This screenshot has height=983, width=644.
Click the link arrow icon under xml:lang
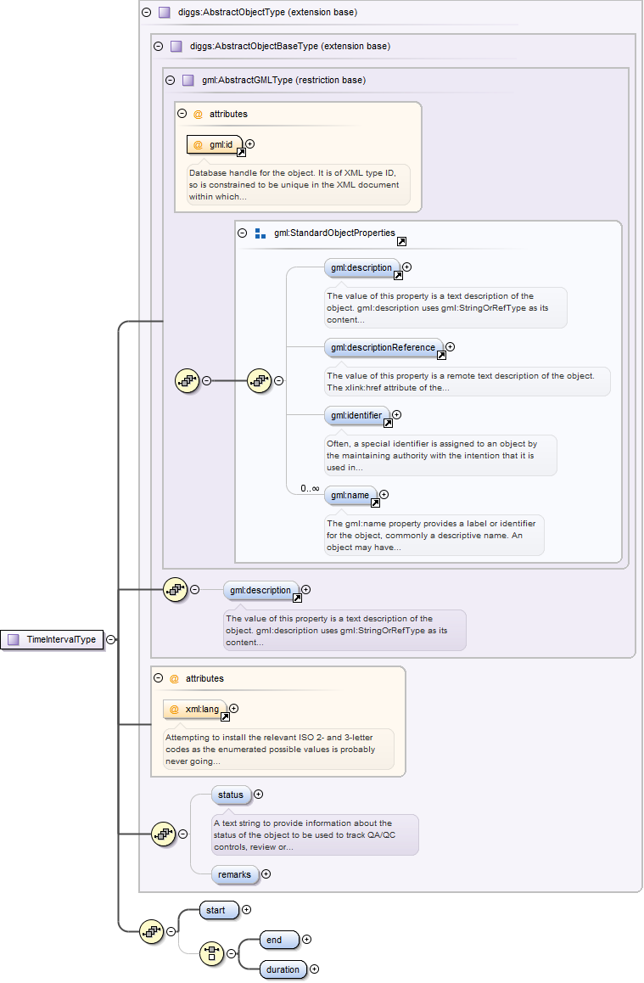225,716
